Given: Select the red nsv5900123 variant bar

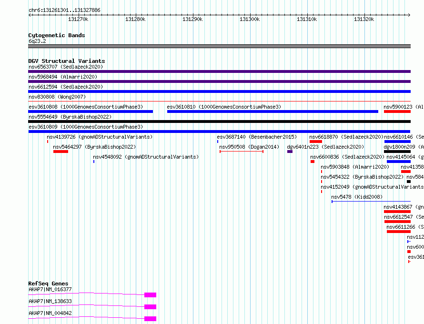Looking at the screenshot, I should pos(397,111).
